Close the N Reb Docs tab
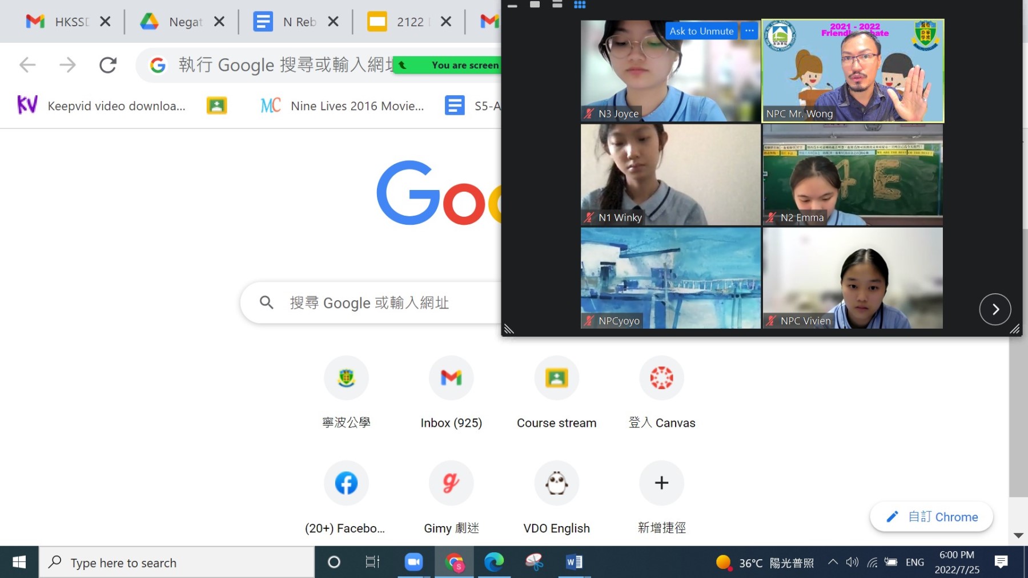Screen dimensions: 1028x578 [x=333, y=22]
